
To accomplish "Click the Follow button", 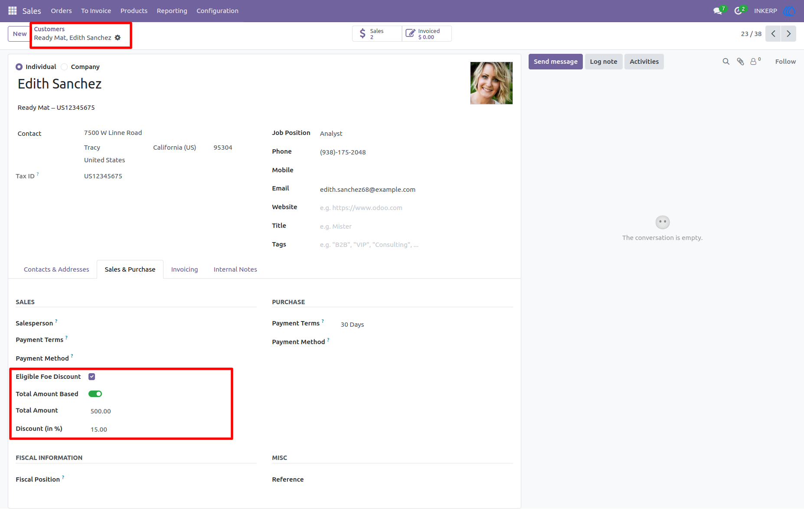I will 785,62.
